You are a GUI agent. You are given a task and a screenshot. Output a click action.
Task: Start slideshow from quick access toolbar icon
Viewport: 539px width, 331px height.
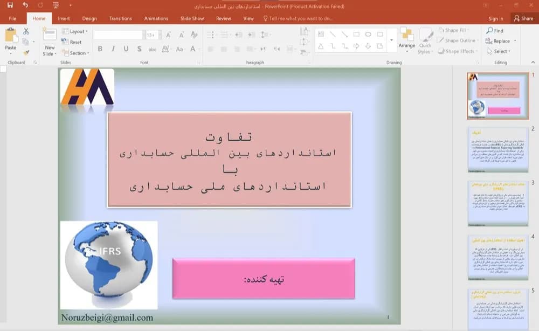click(56, 5)
